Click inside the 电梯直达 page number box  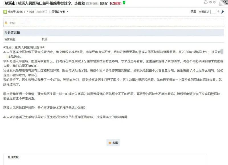point(213,11)
